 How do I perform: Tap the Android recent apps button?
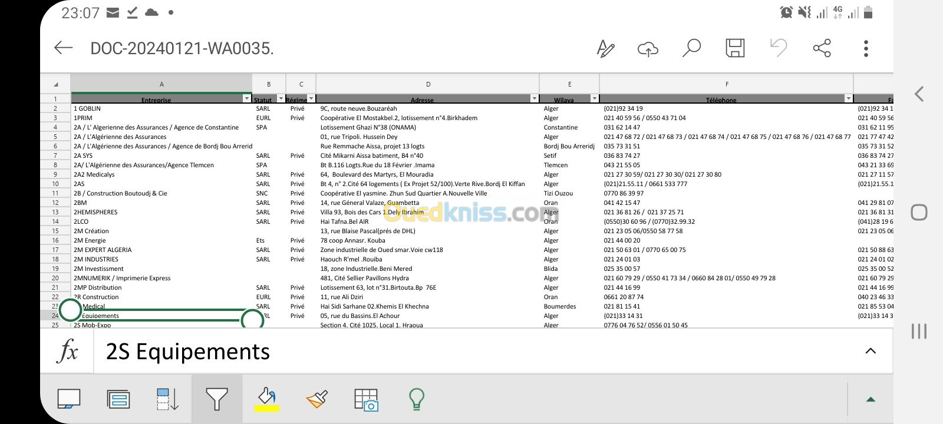click(919, 331)
